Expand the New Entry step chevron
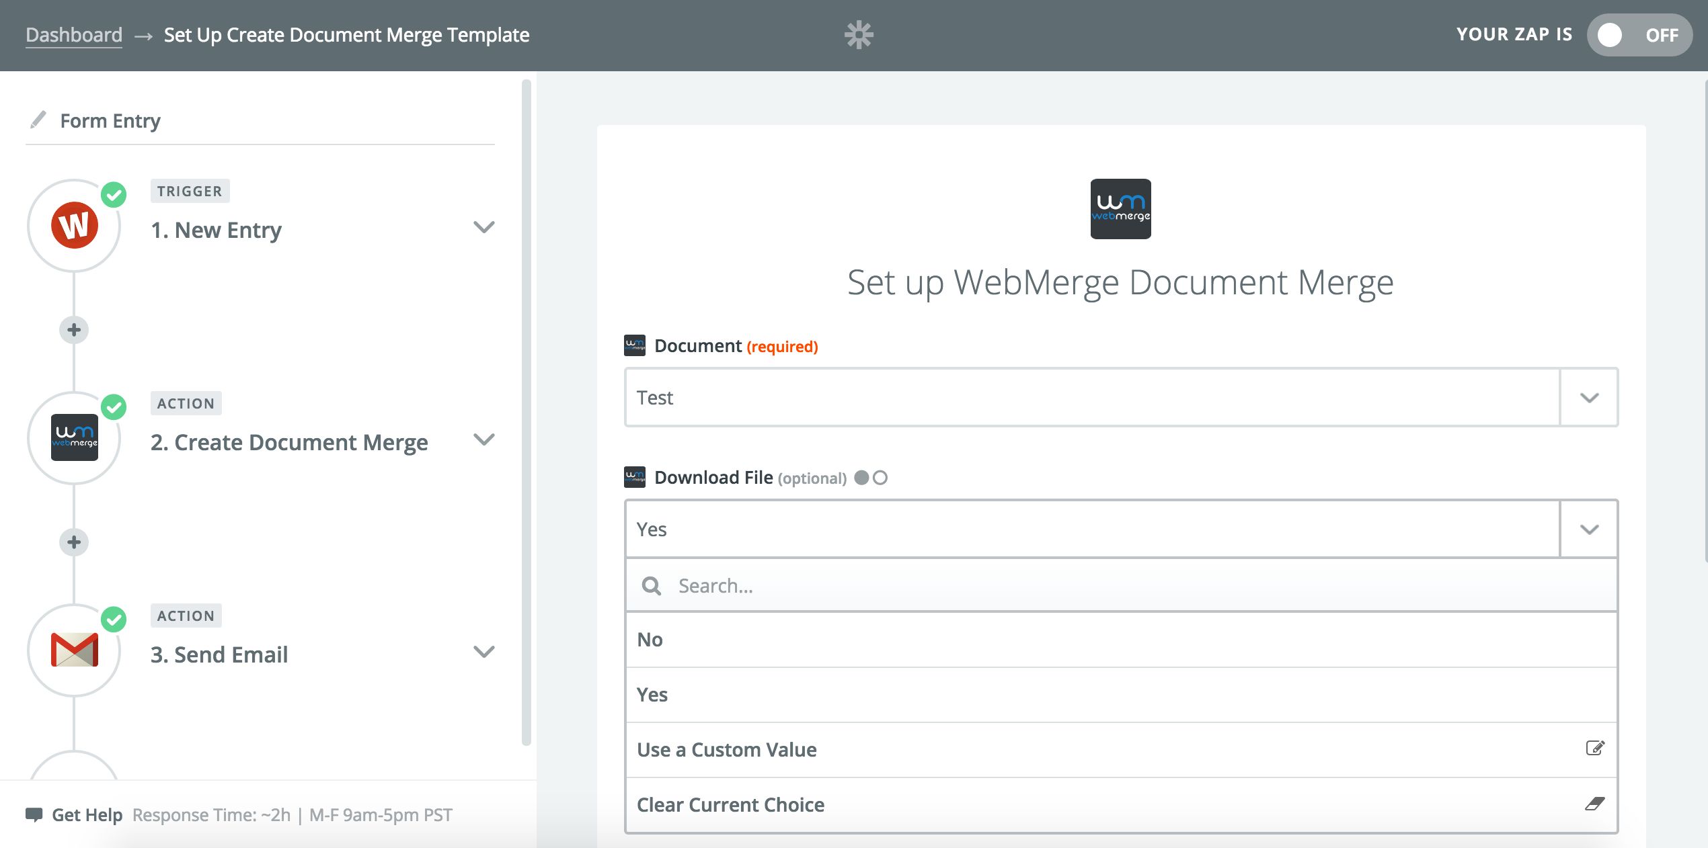 [484, 227]
